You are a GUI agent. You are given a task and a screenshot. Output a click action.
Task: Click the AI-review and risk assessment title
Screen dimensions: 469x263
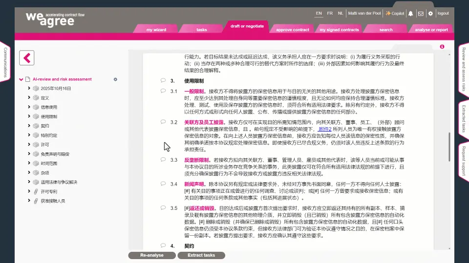coord(62,79)
